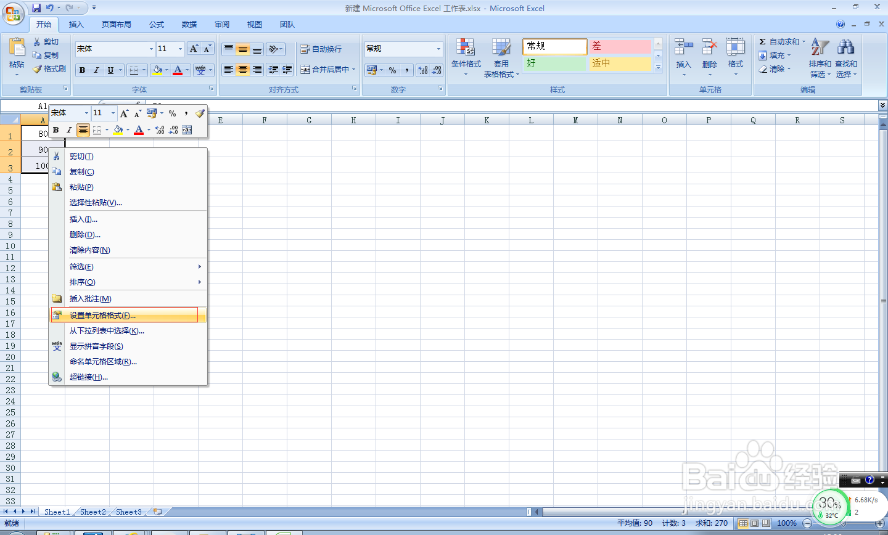Click mini toolbar merge and center icon
888x535 pixels.
click(x=187, y=130)
